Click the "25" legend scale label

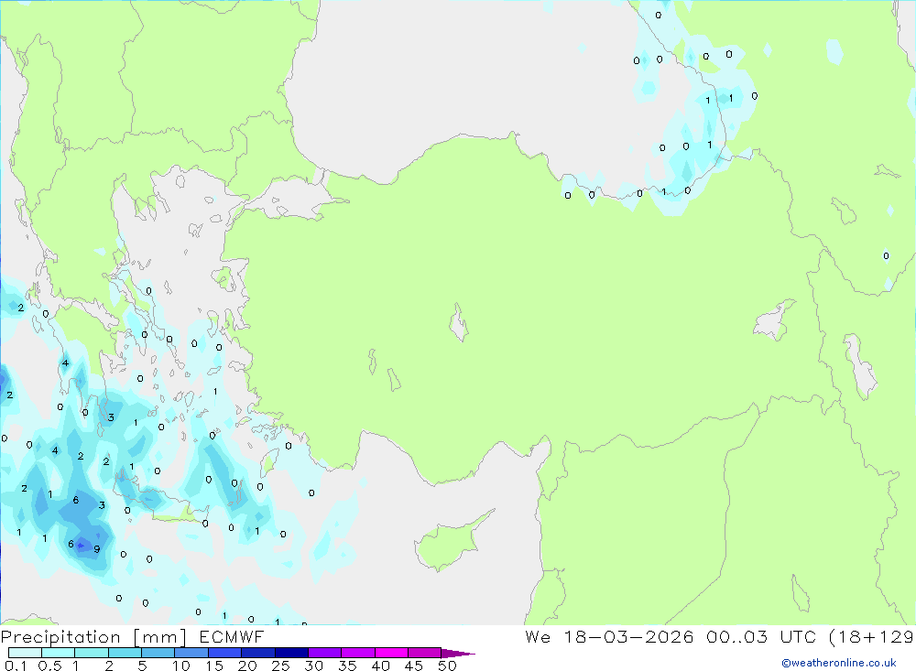(x=280, y=666)
